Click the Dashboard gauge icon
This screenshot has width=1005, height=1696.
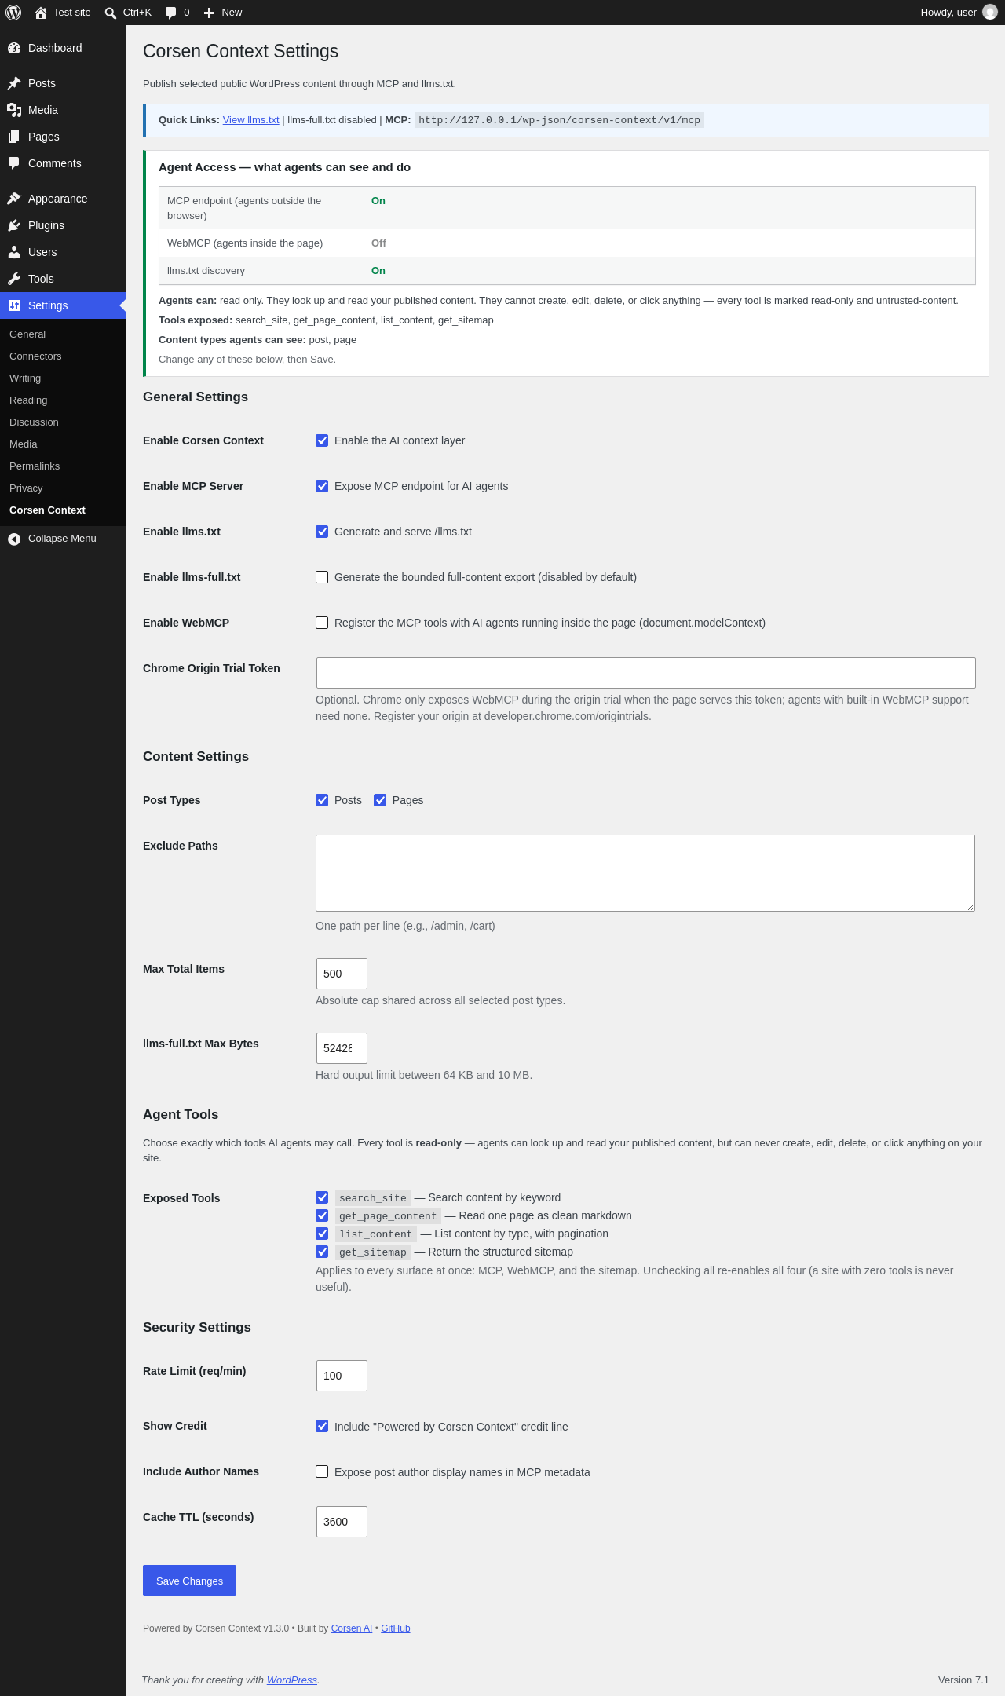pos(14,48)
